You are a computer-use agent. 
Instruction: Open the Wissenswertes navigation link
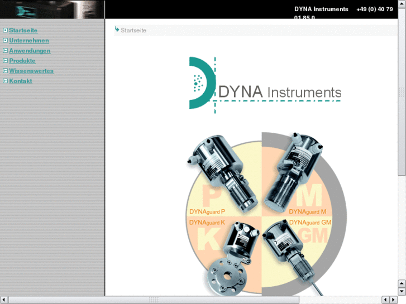[32, 71]
